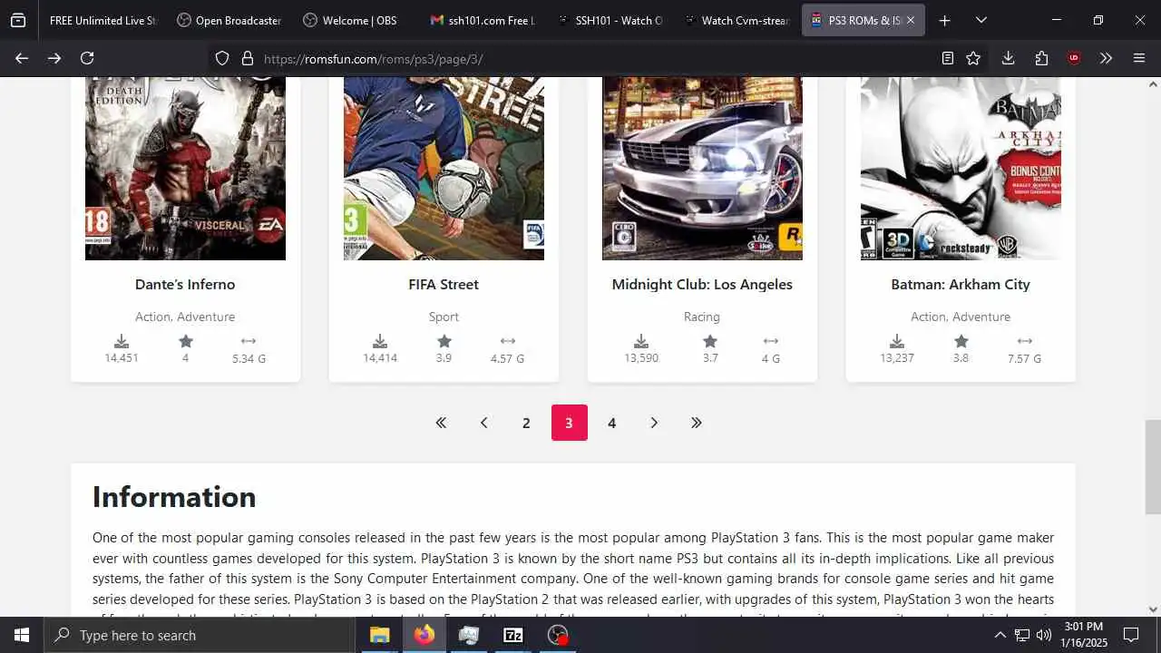Click Midnight Club file size icon
The image size is (1161, 653).
pos(771,341)
